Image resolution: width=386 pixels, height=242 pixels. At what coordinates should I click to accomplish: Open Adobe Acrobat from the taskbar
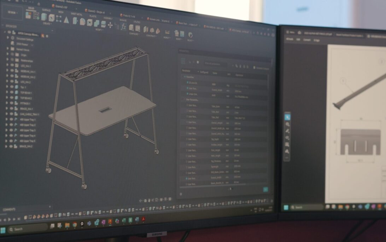click(143, 219)
